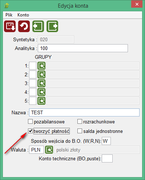Close the Edycja konta window
Viewport: 145px width, 180px height.
coord(137,4)
